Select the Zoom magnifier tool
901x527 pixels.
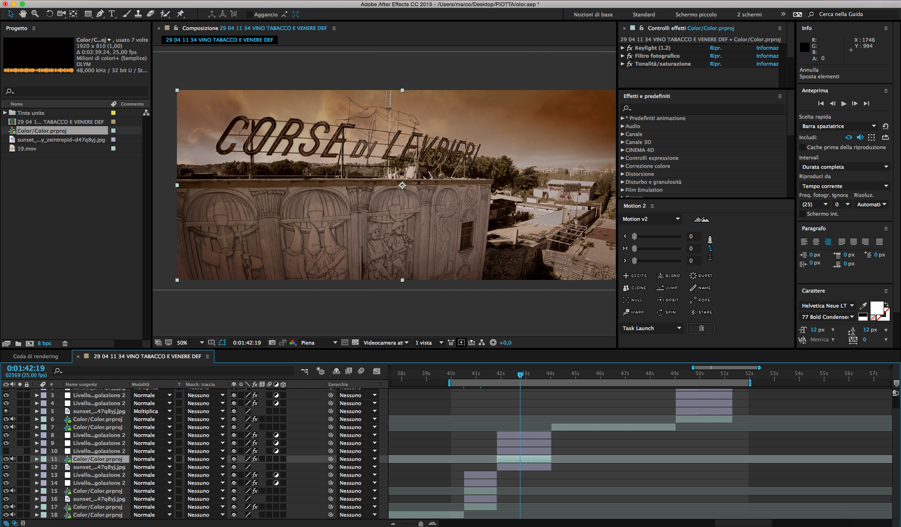35,14
